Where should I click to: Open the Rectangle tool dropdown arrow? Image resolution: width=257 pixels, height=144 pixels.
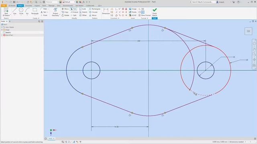click(35, 15)
